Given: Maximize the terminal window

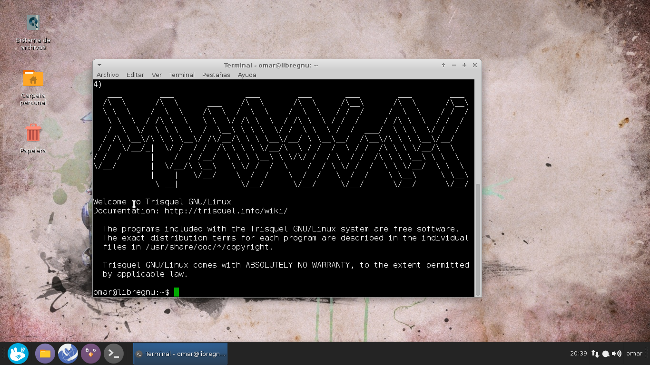Looking at the screenshot, I should pyautogui.click(x=464, y=65).
